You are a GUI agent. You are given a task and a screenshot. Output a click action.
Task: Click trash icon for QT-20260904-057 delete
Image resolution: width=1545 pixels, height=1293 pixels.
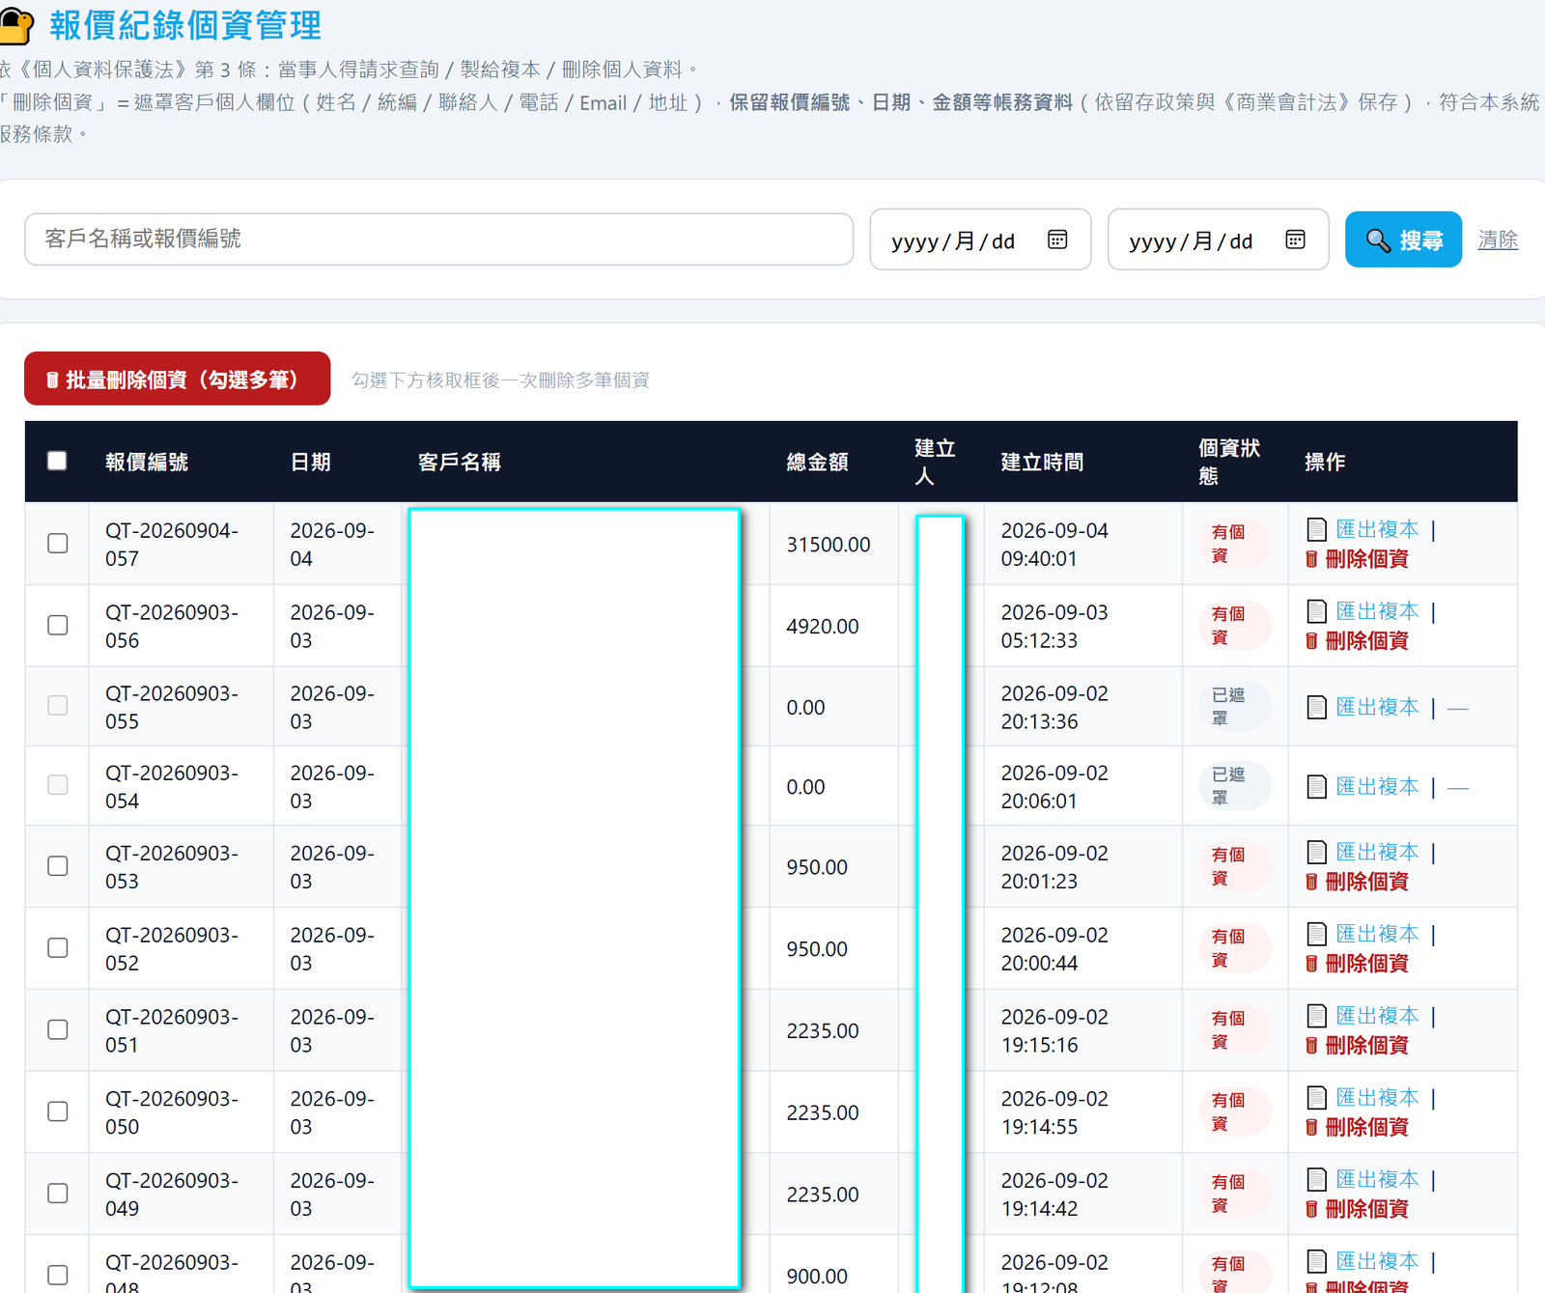coord(1311,559)
